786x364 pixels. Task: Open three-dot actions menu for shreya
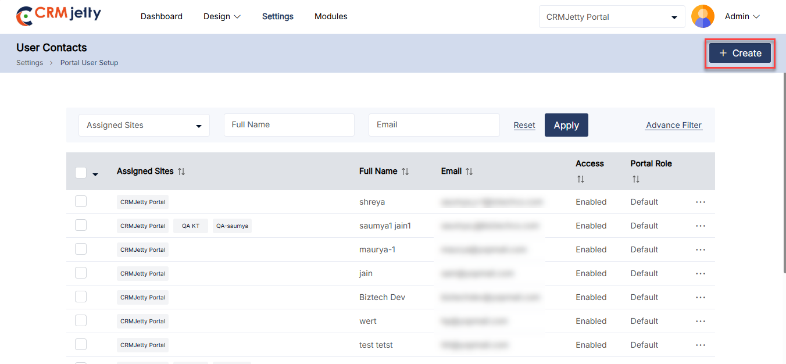coord(700,202)
